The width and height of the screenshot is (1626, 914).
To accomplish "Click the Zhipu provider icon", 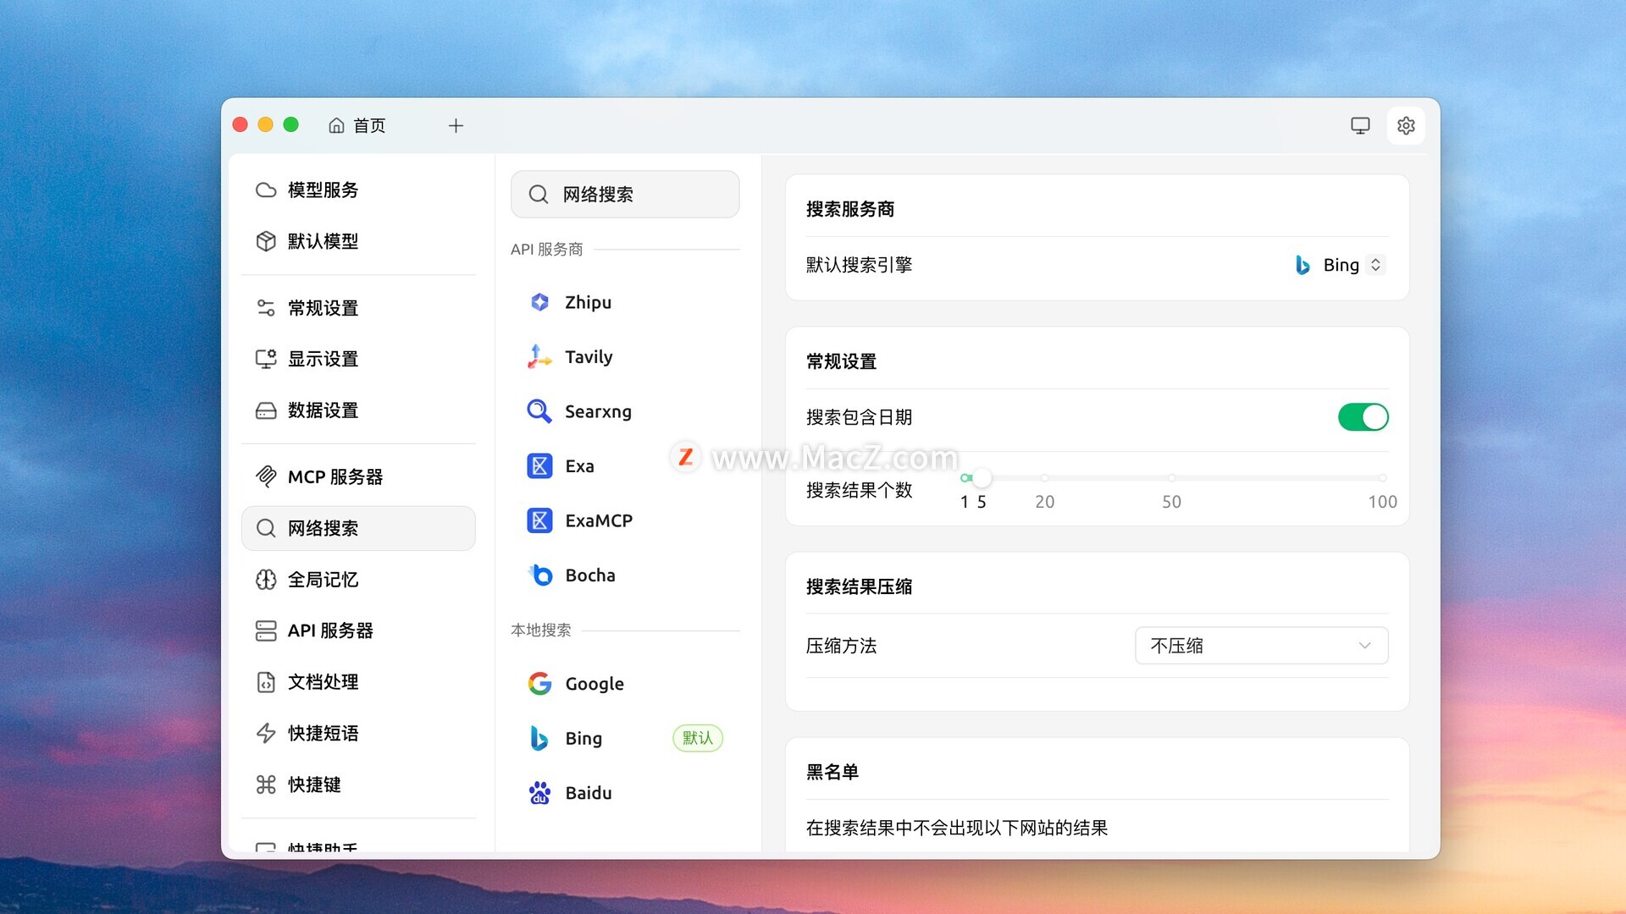I will 539,302.
